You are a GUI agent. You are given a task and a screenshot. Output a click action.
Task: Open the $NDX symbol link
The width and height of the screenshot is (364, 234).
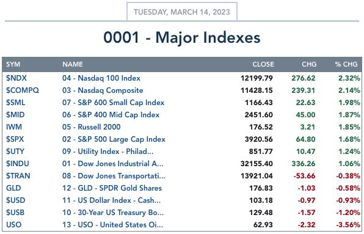pyautogui.click(x=16, y=78)
